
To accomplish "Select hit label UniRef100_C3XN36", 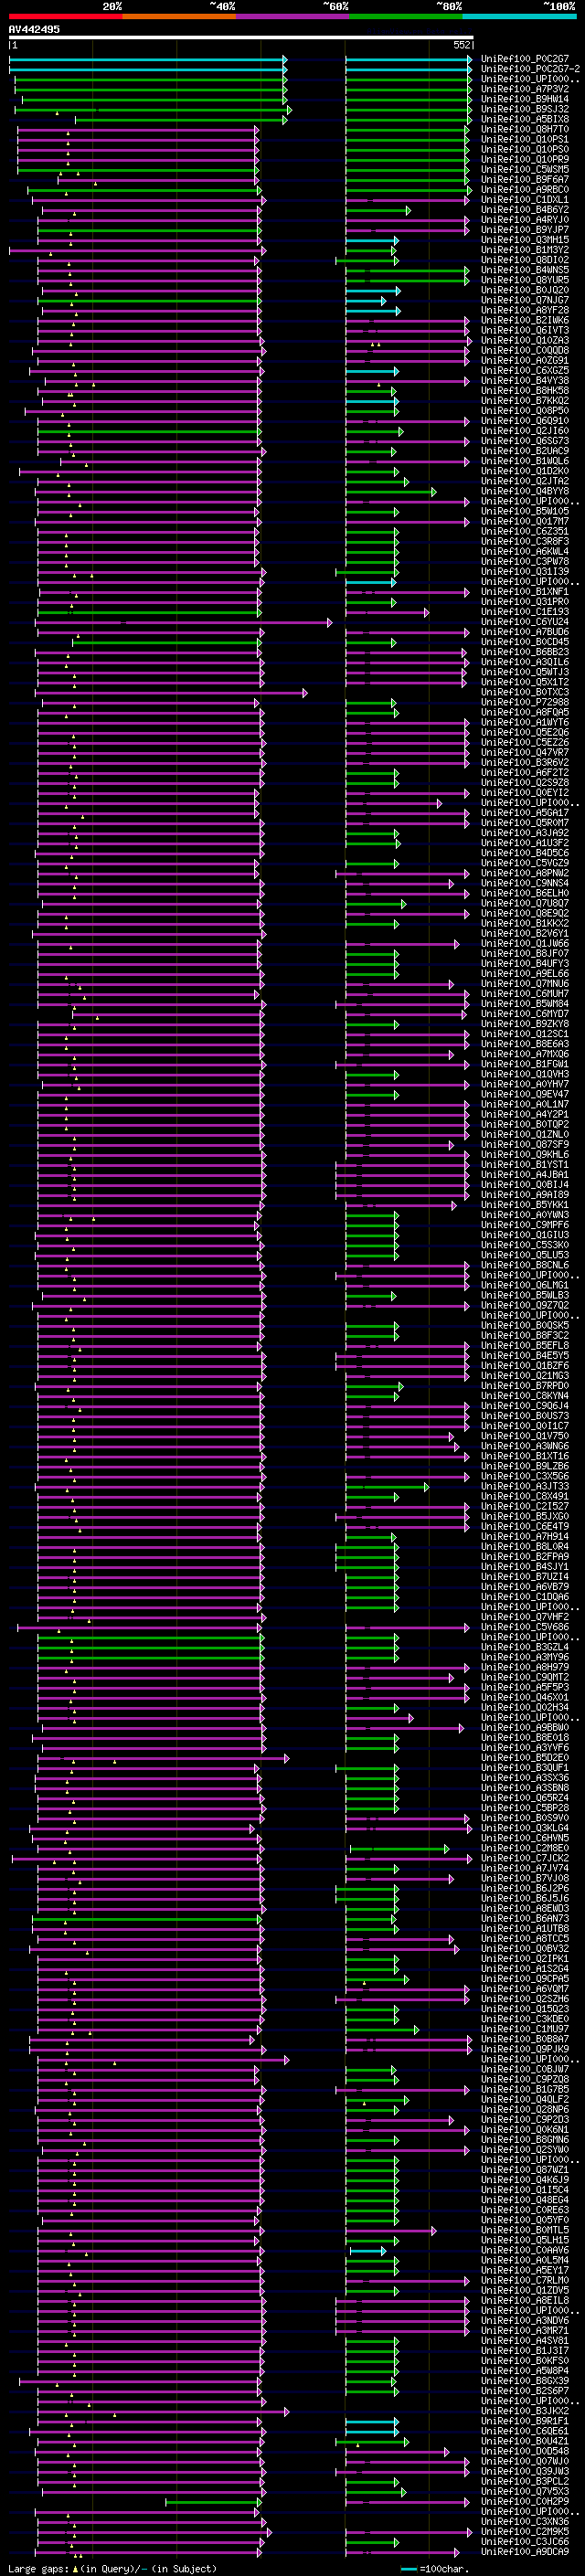I will [525, 2521].
